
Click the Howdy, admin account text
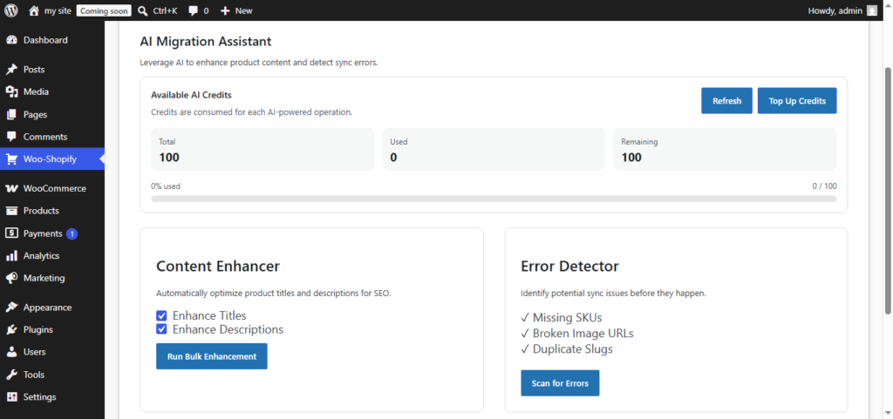(835, 10)
